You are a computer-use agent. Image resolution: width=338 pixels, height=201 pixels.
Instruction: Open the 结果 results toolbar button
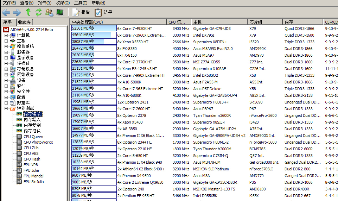103,12
